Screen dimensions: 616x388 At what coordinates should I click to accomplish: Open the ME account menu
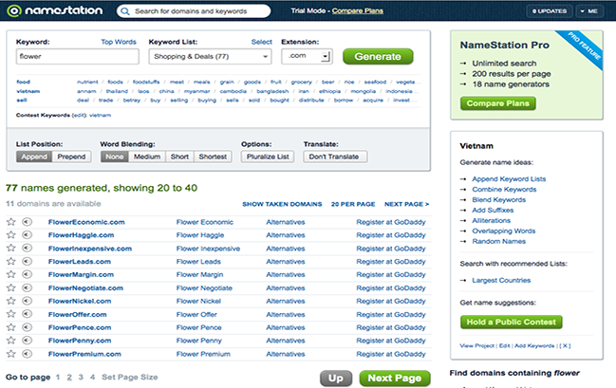[588, 11]
